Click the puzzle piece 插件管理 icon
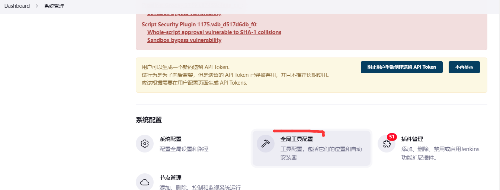This screenshot has height=190, width=500. [387, 144]
